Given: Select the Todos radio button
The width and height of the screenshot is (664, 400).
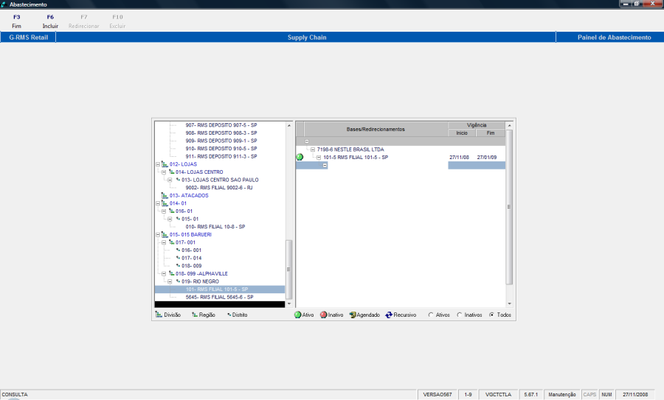Looking at the screenshot, I should [x=491, y=315].
